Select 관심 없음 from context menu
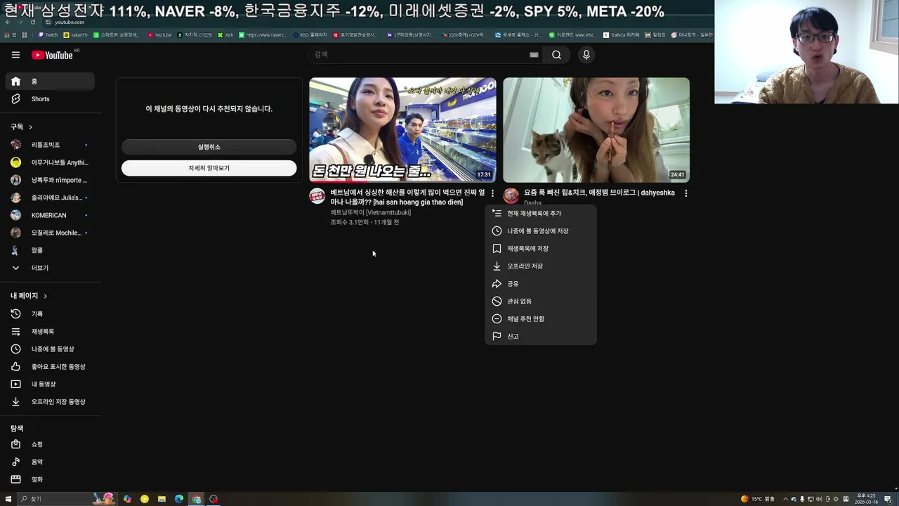Viewport: 899px width, 506px height. point(540,301)
